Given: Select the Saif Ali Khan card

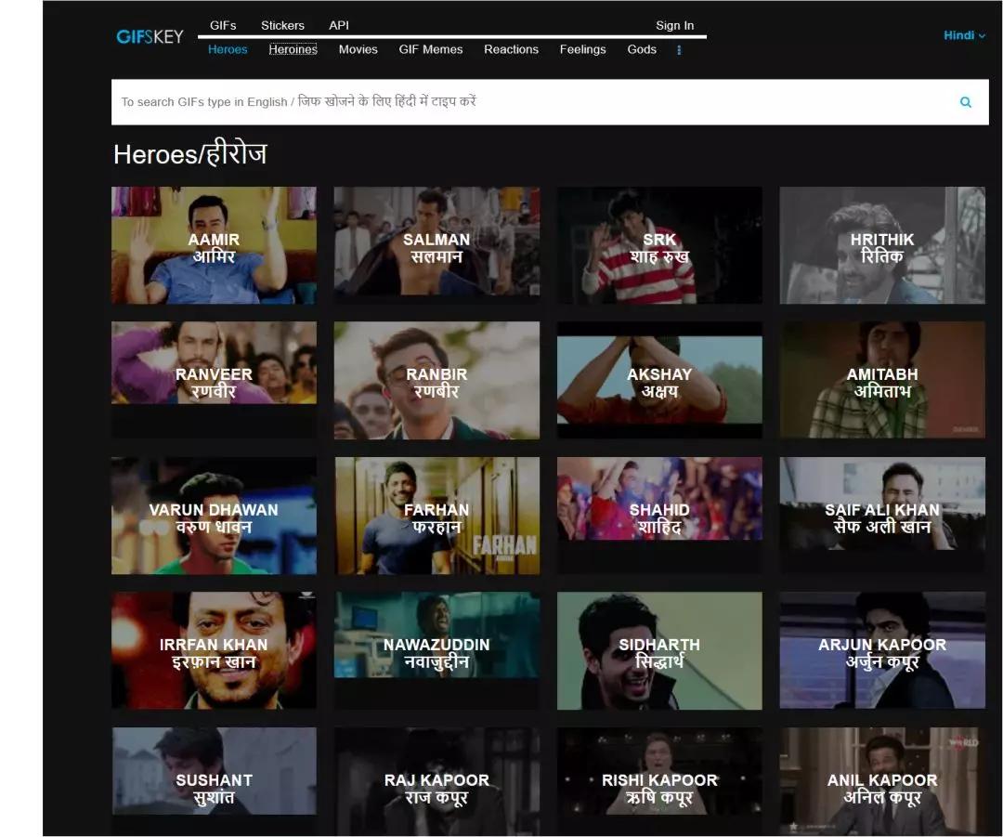Looking at the screenshot, I should click(882, 516).
